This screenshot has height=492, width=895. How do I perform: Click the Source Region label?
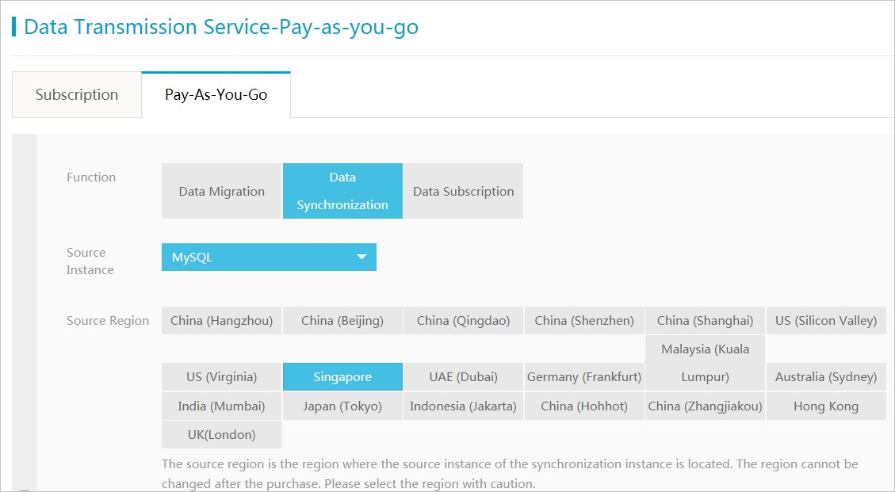[x=107, y=321]
